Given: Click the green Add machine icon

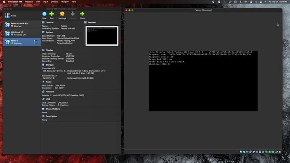Looking at the screenshot, I should [52, 14].
